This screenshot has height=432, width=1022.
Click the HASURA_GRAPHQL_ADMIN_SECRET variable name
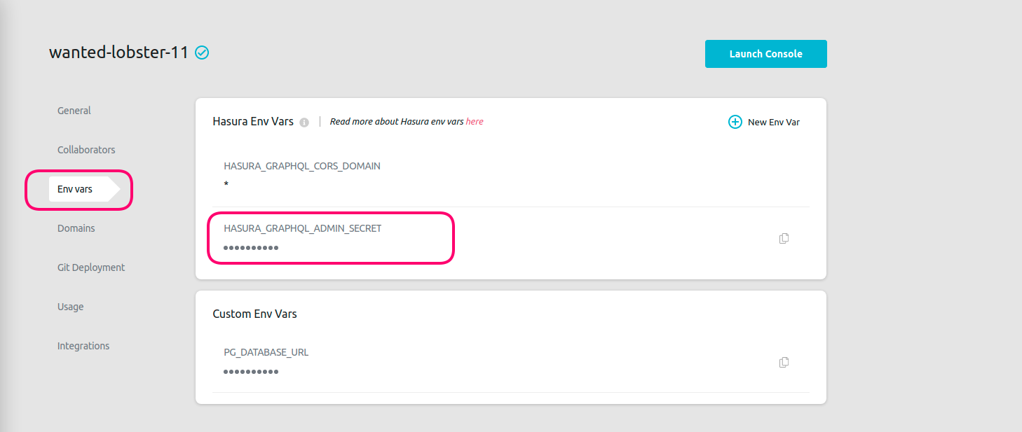point(302,228)
